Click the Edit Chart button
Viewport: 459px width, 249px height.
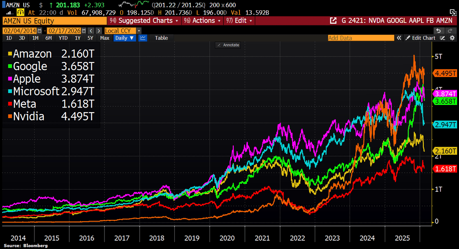(420, 38)
